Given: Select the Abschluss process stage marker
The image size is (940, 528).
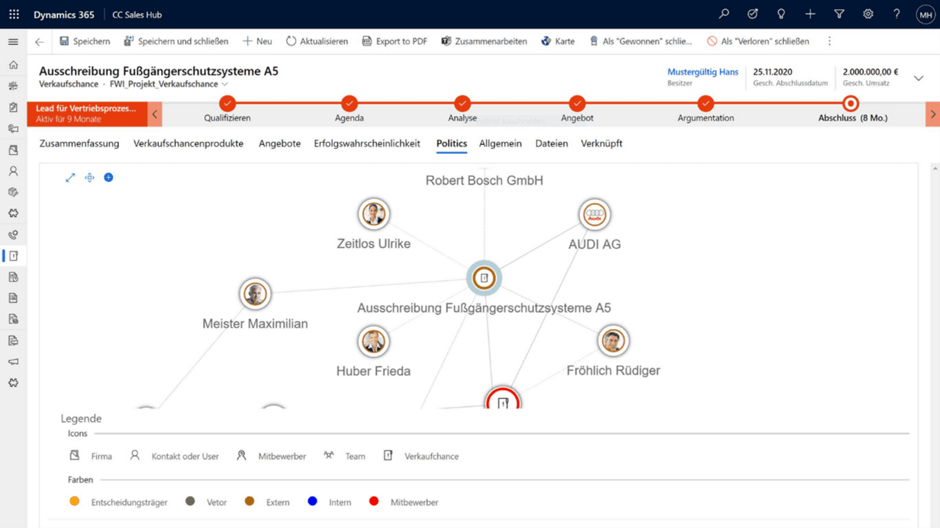Looking at the screenshot, I should pyautogui.click(x=850, y=104).
